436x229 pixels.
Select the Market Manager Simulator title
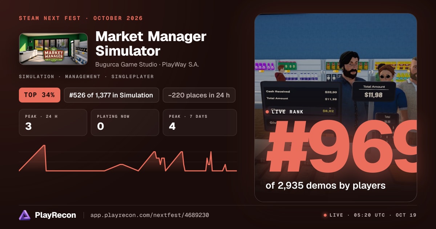pos(151,44)
